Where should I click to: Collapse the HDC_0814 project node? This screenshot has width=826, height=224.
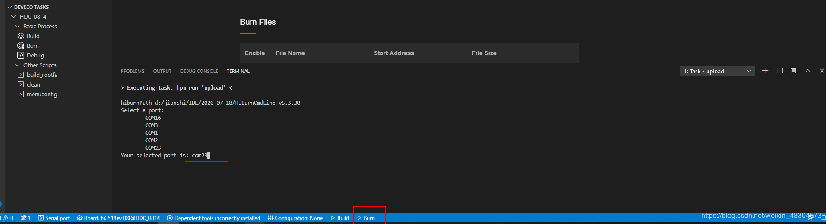click(x=14, y=17)
